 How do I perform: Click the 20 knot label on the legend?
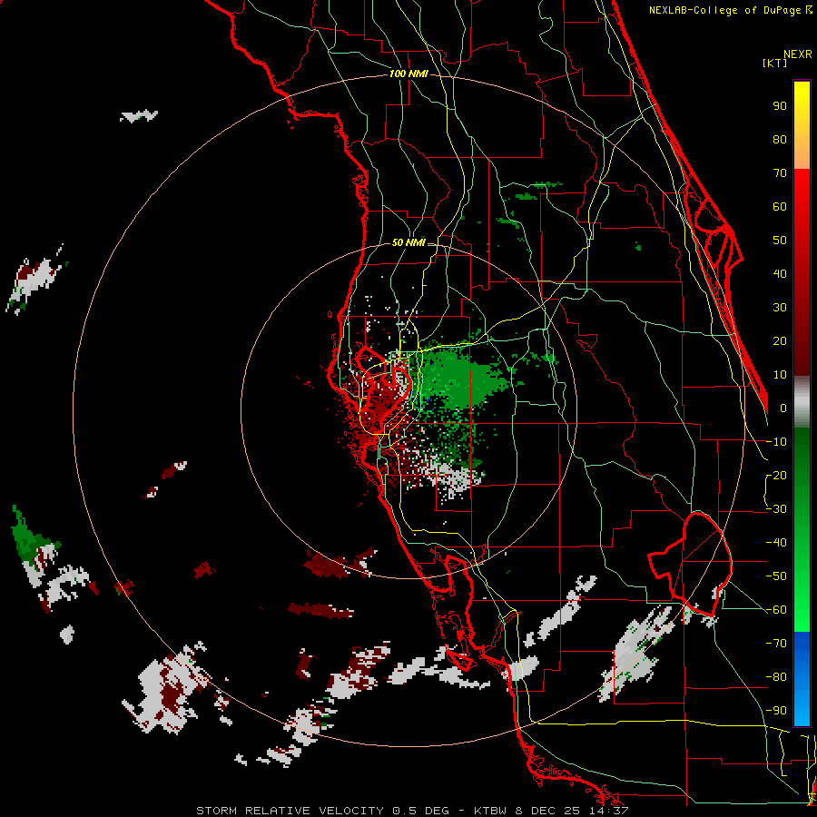click(x=780, y=340)
